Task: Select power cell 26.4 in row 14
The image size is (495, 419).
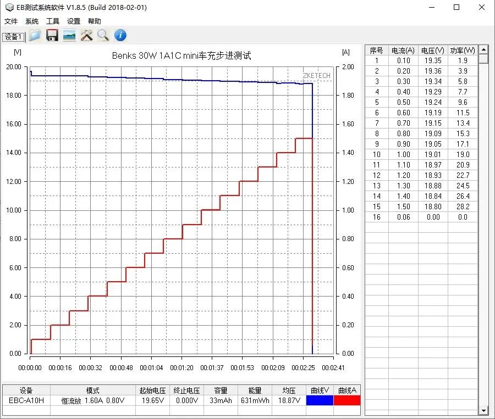Action: pos(463,196)
